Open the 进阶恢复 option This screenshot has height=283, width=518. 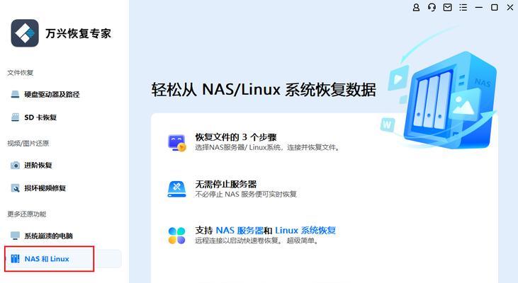tap(38, 165)
